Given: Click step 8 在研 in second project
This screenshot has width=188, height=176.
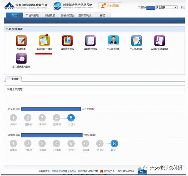Looking at the screenshot, I should coord(114,144).
